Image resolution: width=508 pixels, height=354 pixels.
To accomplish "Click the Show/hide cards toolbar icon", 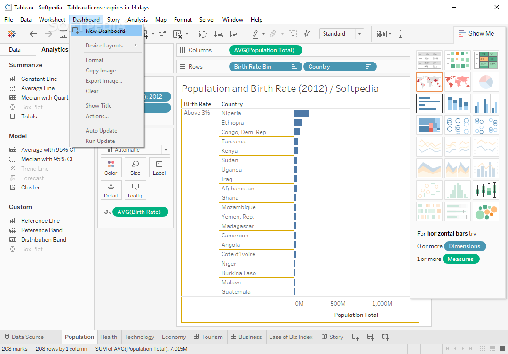I will [x=381, y=34].
